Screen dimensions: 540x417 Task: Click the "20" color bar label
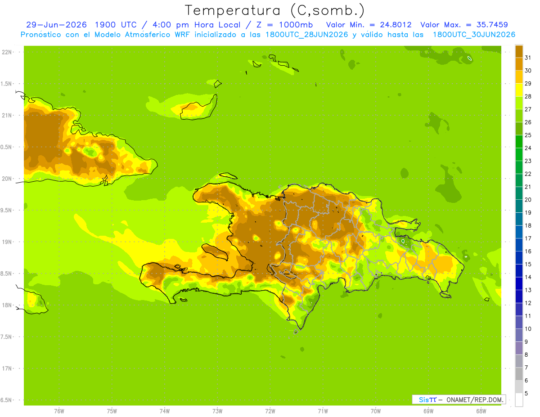[x=528, y=200]
